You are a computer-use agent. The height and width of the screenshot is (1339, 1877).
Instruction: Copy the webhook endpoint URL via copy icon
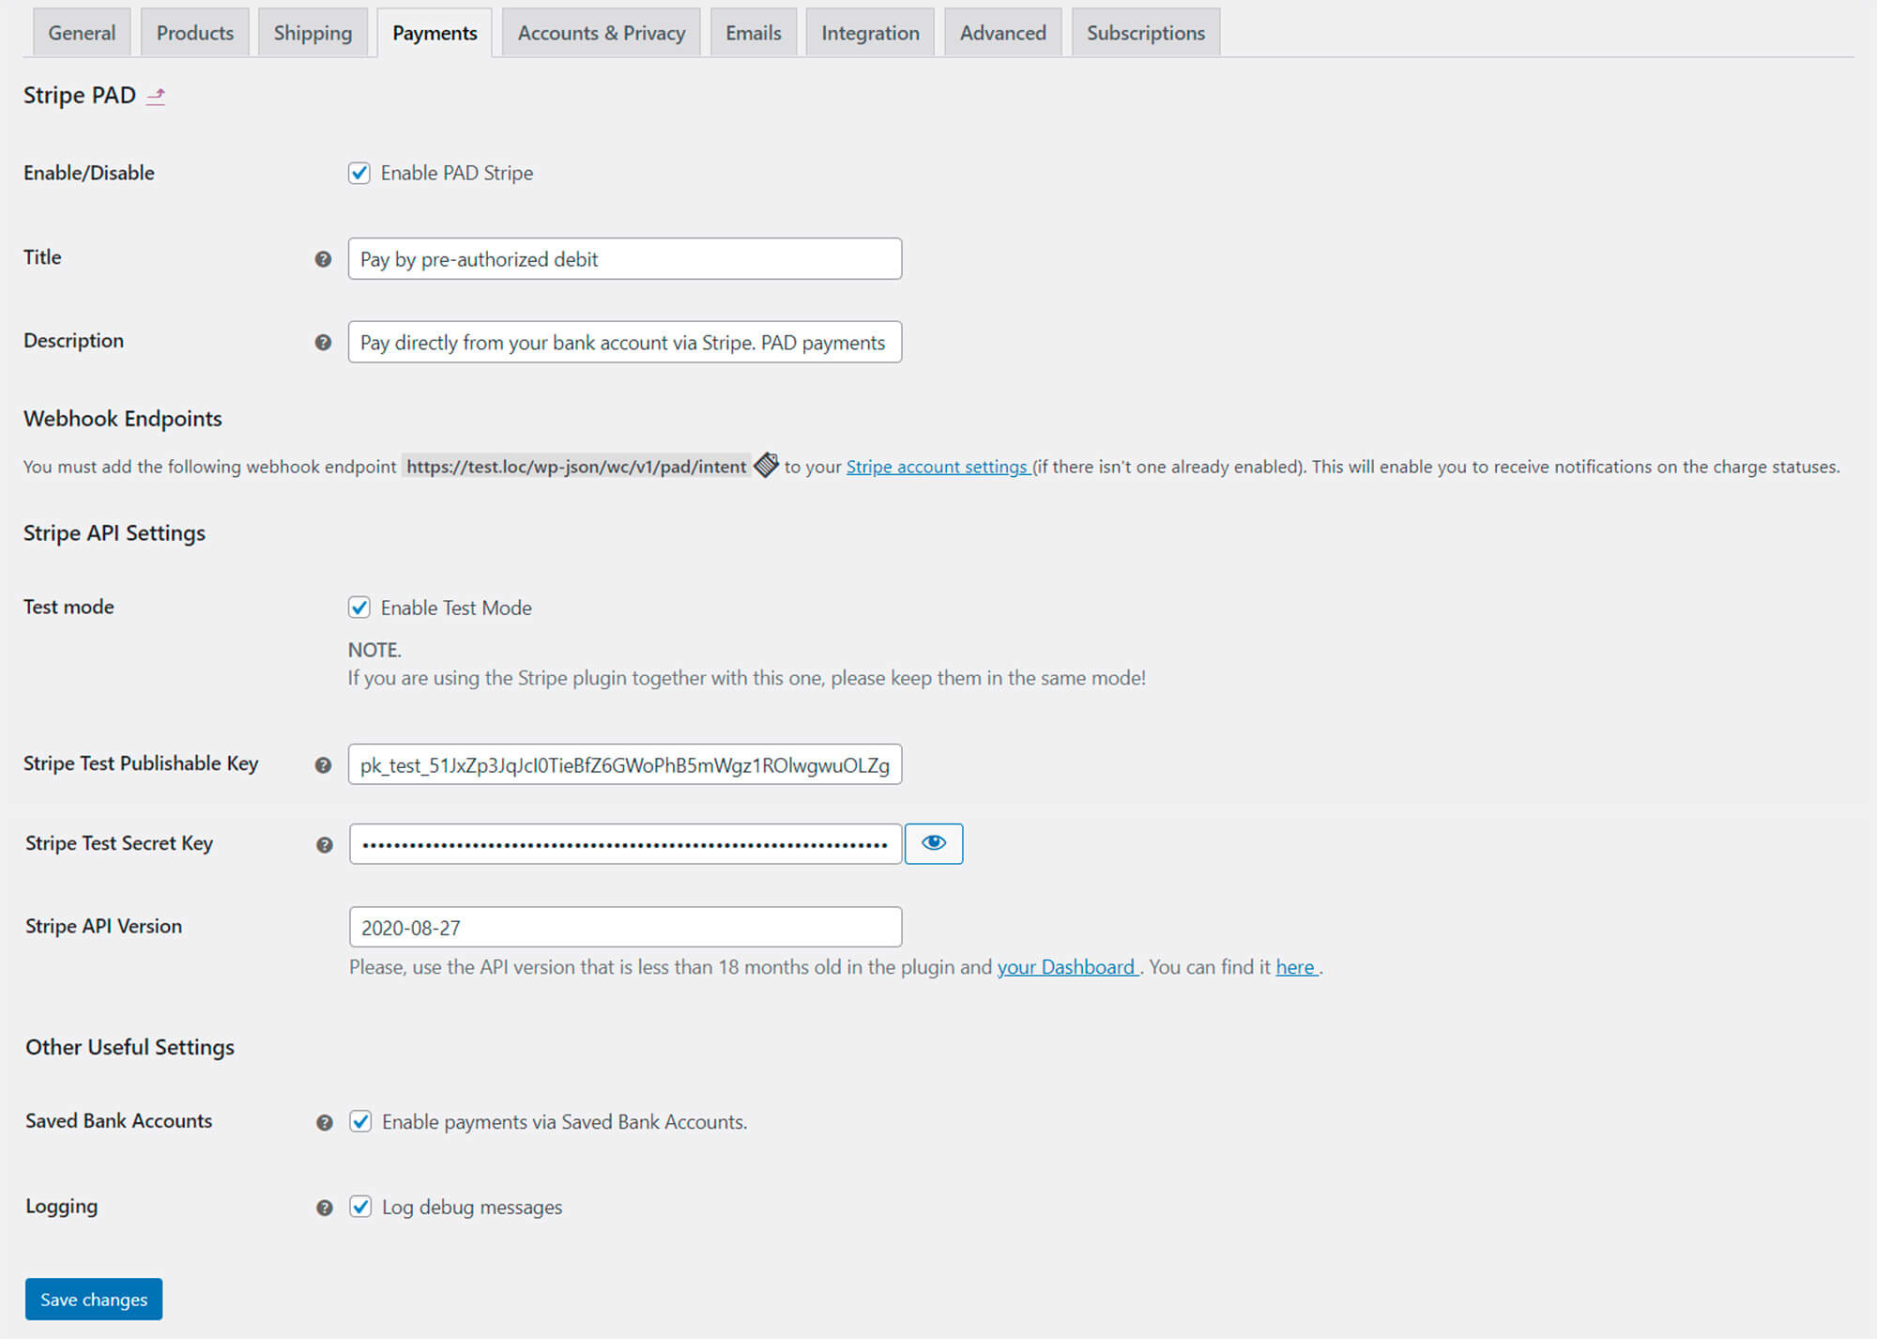click(766, 465)
